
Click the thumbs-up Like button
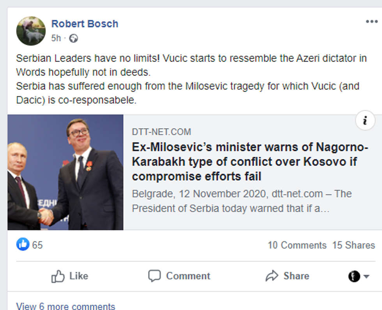(x=70, y=276)
